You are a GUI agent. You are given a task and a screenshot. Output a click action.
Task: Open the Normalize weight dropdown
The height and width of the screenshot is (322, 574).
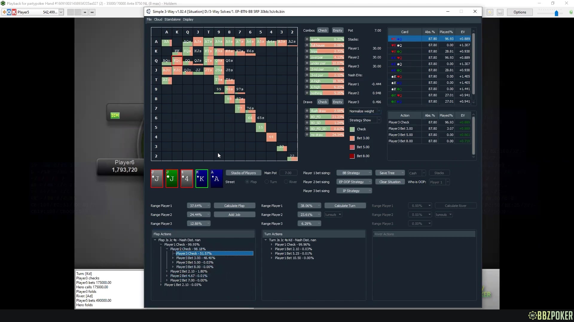[x=364, y=111]
